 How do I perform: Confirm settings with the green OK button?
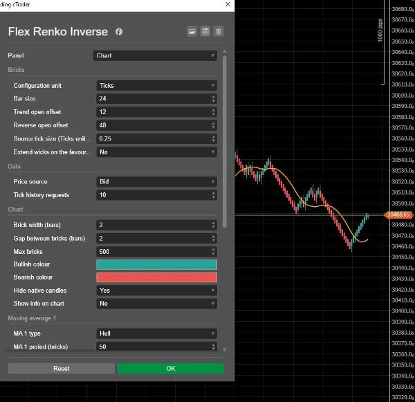171,369
